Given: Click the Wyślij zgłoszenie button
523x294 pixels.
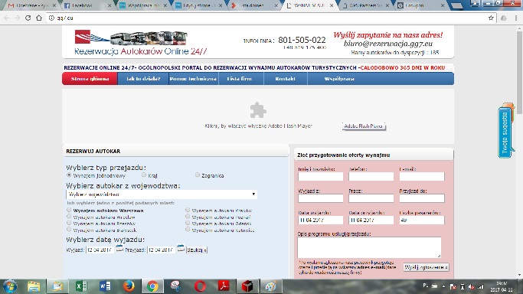Looking at the screenshot, I should coord(426,267).
